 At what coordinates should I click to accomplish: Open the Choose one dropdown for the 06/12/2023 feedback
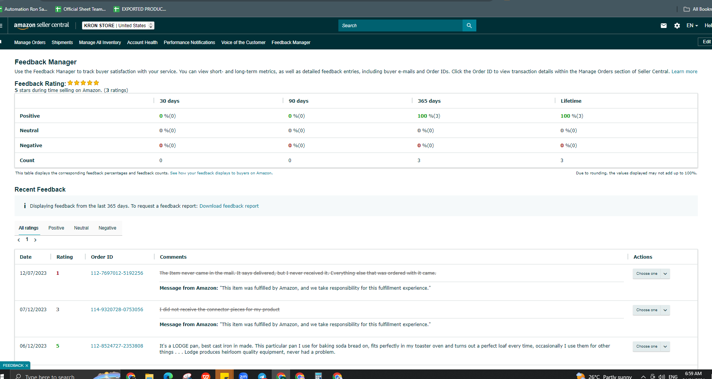pos(651,346)
